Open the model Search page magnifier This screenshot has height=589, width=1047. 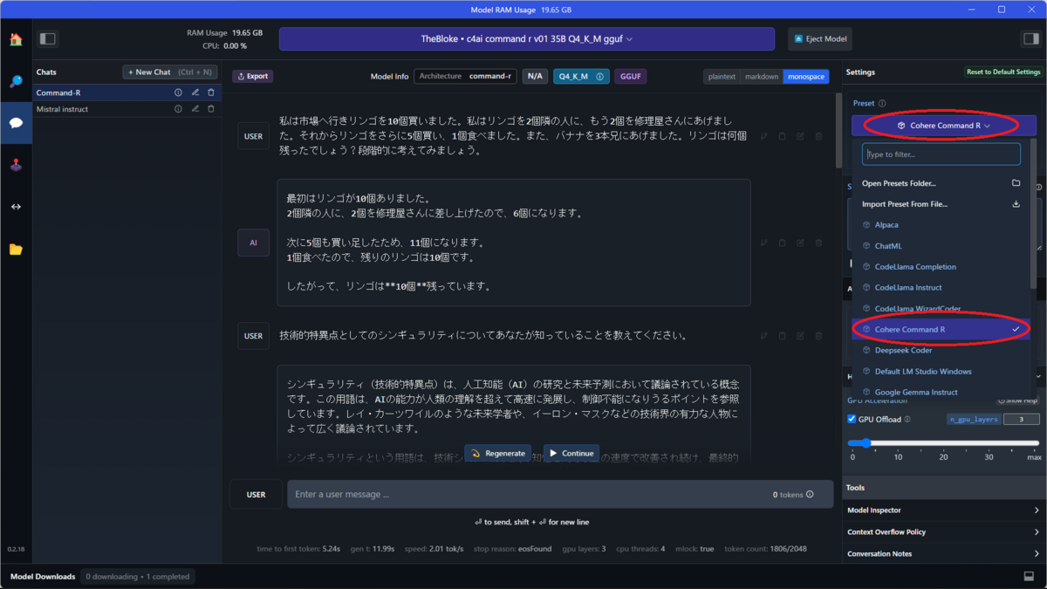click(x=16, y=81)
